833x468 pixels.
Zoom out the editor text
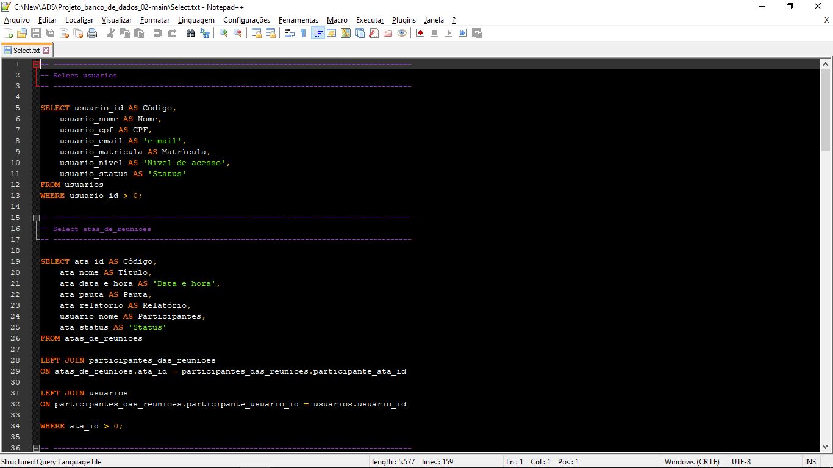pyautogui.click(x=238, y=33)
